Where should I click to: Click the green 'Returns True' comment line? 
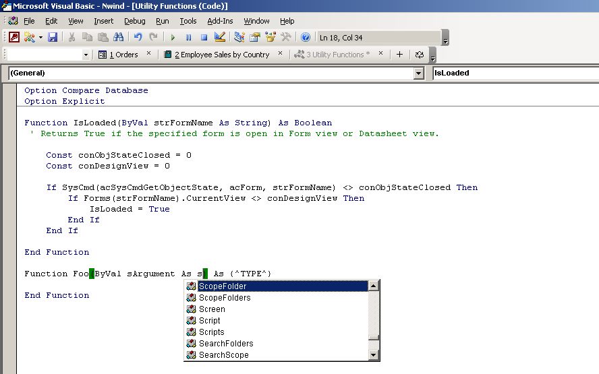[235, 133]
